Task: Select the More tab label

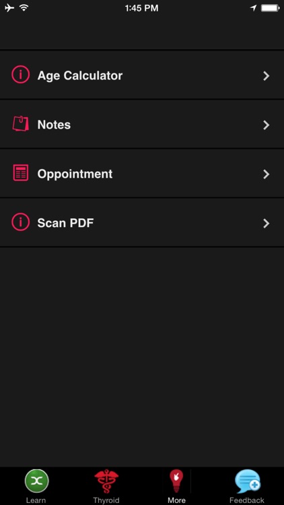Action: pos(176,500)
